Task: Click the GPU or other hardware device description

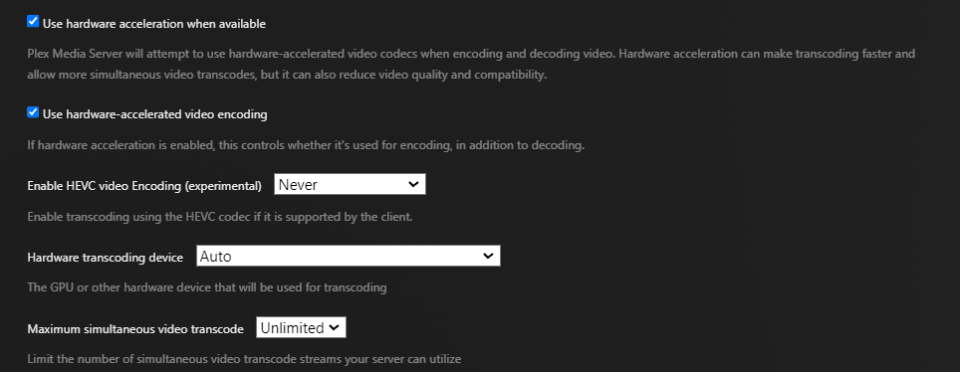Action: coord(207,287)
